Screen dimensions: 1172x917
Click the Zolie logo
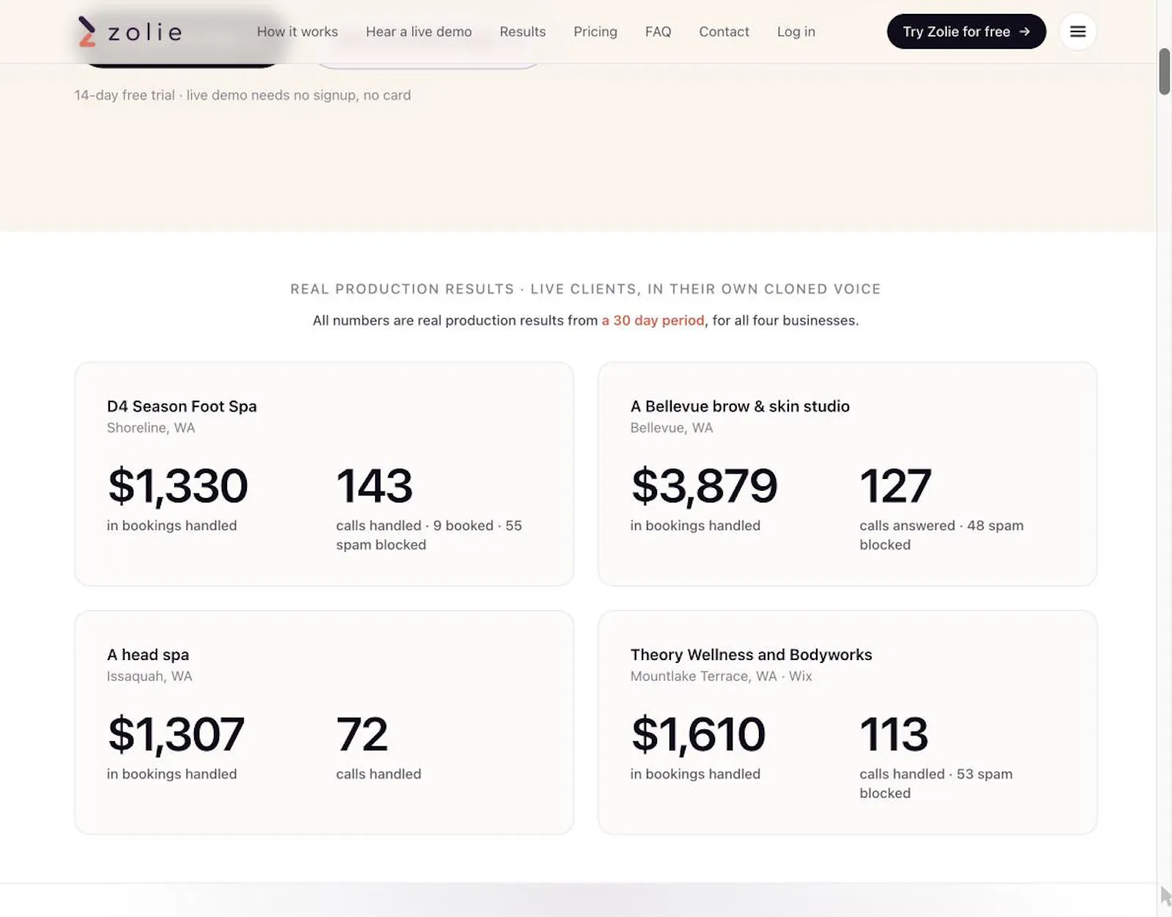(130, 31)
